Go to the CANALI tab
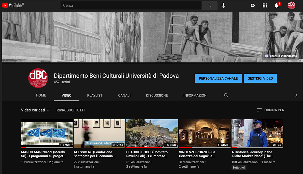Viewport: 303px width, 174px height. pos(124,95)
